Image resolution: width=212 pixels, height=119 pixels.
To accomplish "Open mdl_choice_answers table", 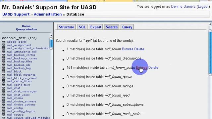I will coord(22,101).
